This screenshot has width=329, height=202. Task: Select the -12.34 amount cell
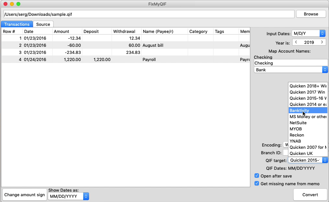[x=67, y=38]
